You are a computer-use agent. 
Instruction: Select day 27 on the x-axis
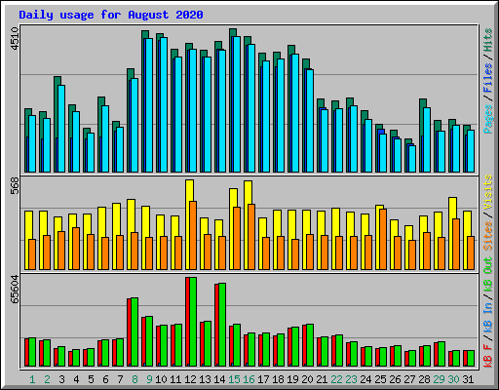pyautogui.click(x=409, y=379)
